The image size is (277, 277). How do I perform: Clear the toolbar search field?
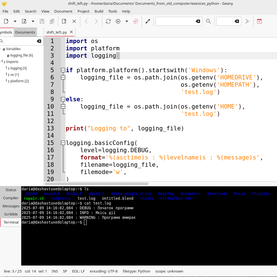tap(198, 21)
